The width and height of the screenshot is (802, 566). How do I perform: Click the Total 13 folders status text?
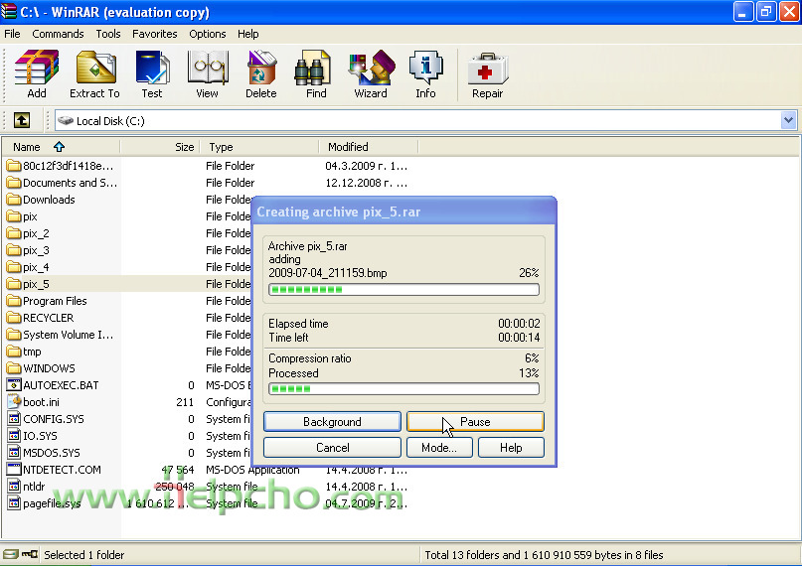[x=544, y=555]
